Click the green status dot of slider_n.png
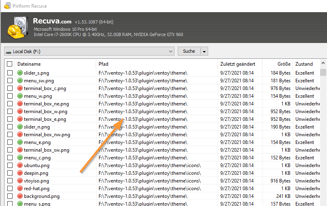This screenshot has height=206, width=327. pyautogui.click(x=20, y=127)
